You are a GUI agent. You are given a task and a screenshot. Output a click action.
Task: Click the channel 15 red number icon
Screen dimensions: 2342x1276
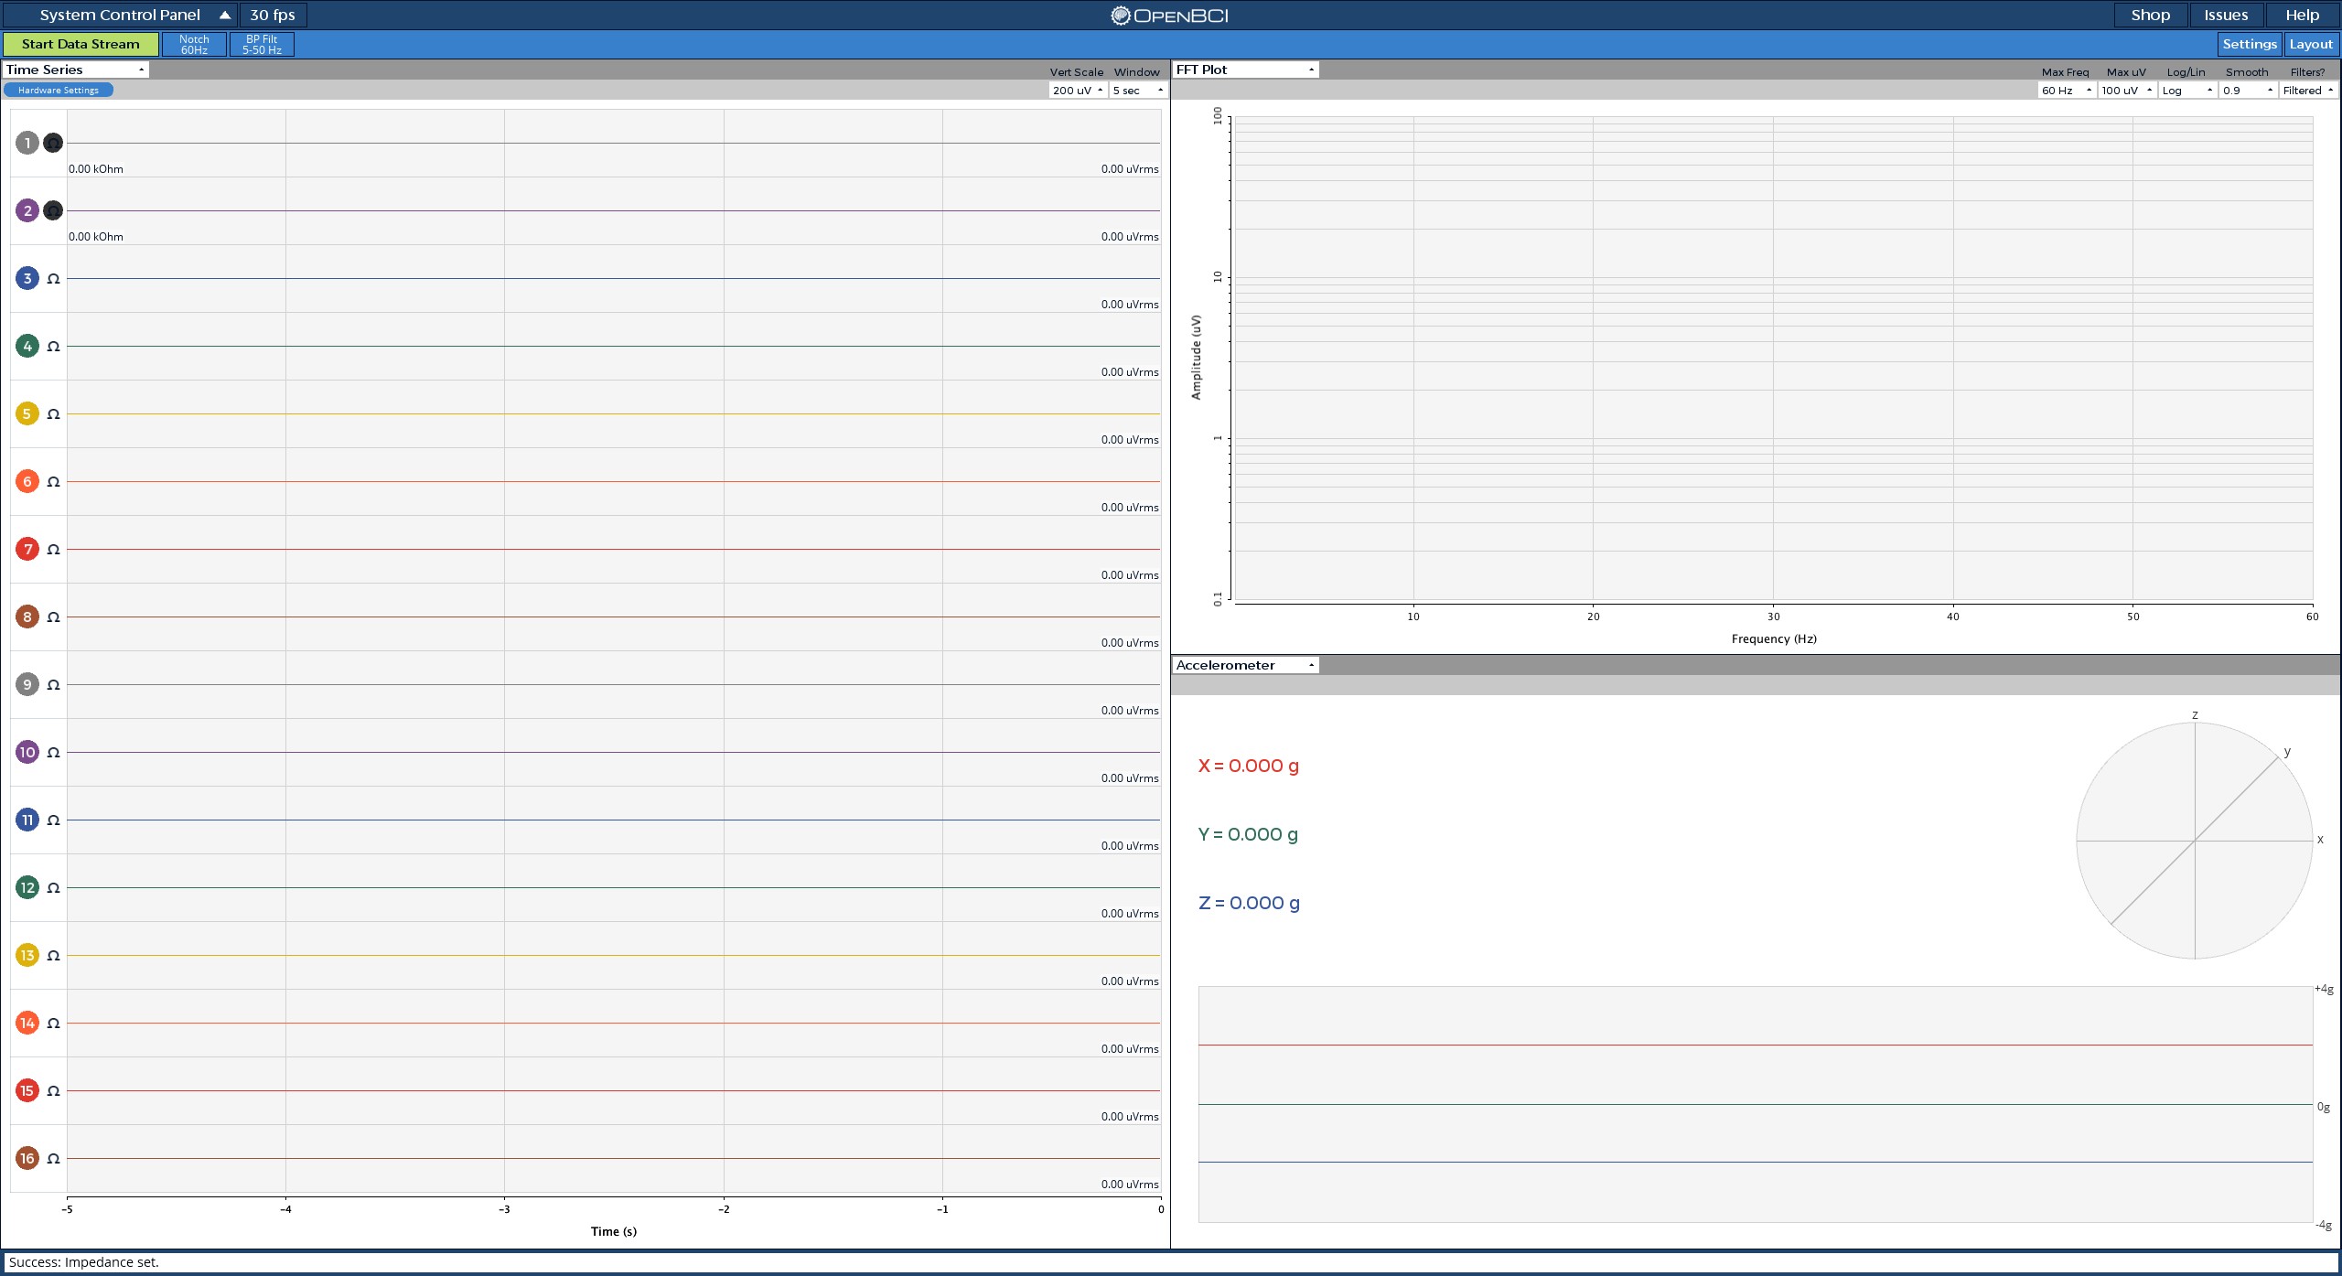point(27,1090)
